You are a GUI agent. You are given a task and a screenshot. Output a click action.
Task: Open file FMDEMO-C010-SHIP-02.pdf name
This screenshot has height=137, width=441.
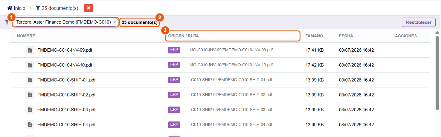click(66, 95)
